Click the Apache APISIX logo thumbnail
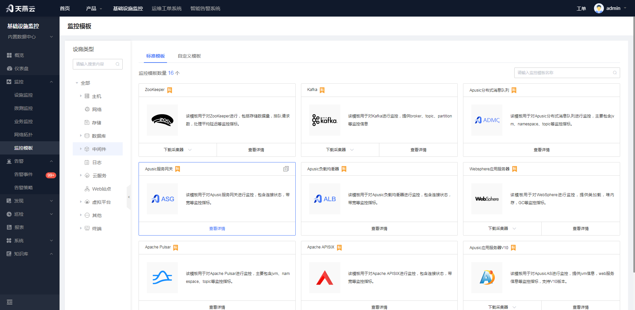Image resolution: width=635 pixels, height=310 pixels. coord(325,278)
